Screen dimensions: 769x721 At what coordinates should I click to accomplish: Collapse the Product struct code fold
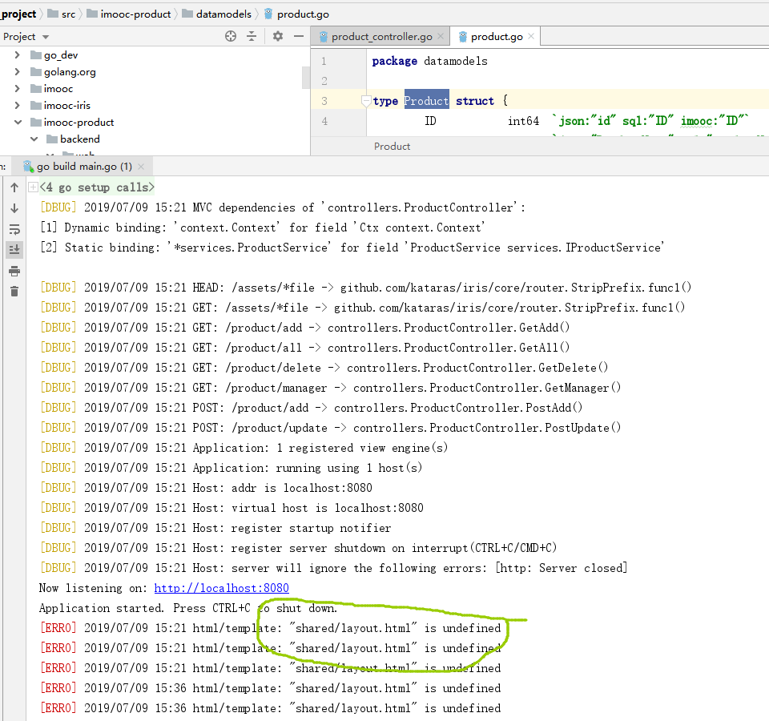pyautogui.click(x=366, y=101)
